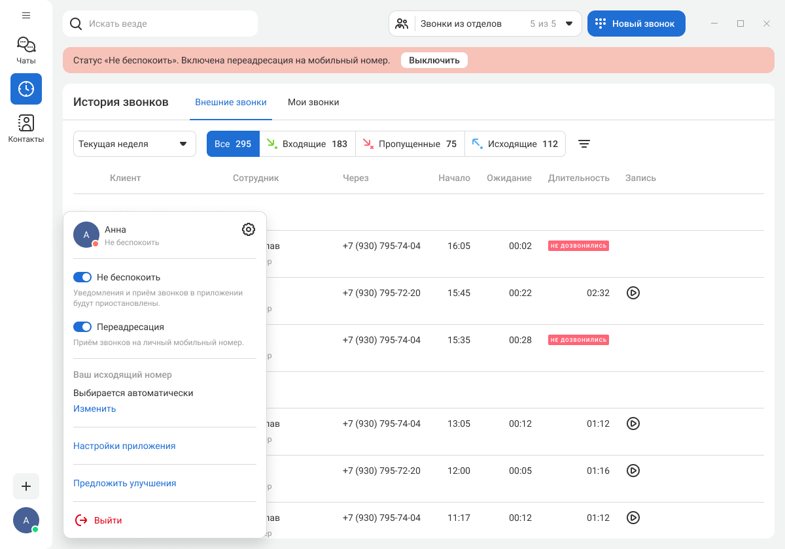This screenshot has height=549, width=785.
Task: Play recording of the 12:00 call
Action: 633,471
